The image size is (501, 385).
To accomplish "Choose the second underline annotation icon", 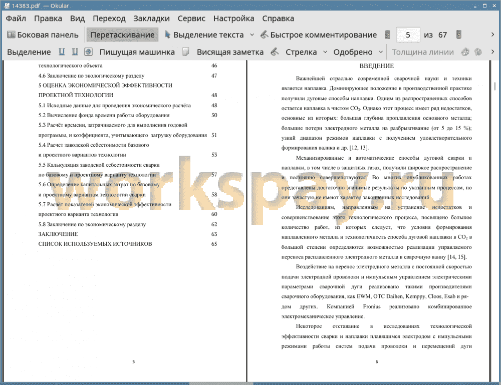I will coord(75,52).
